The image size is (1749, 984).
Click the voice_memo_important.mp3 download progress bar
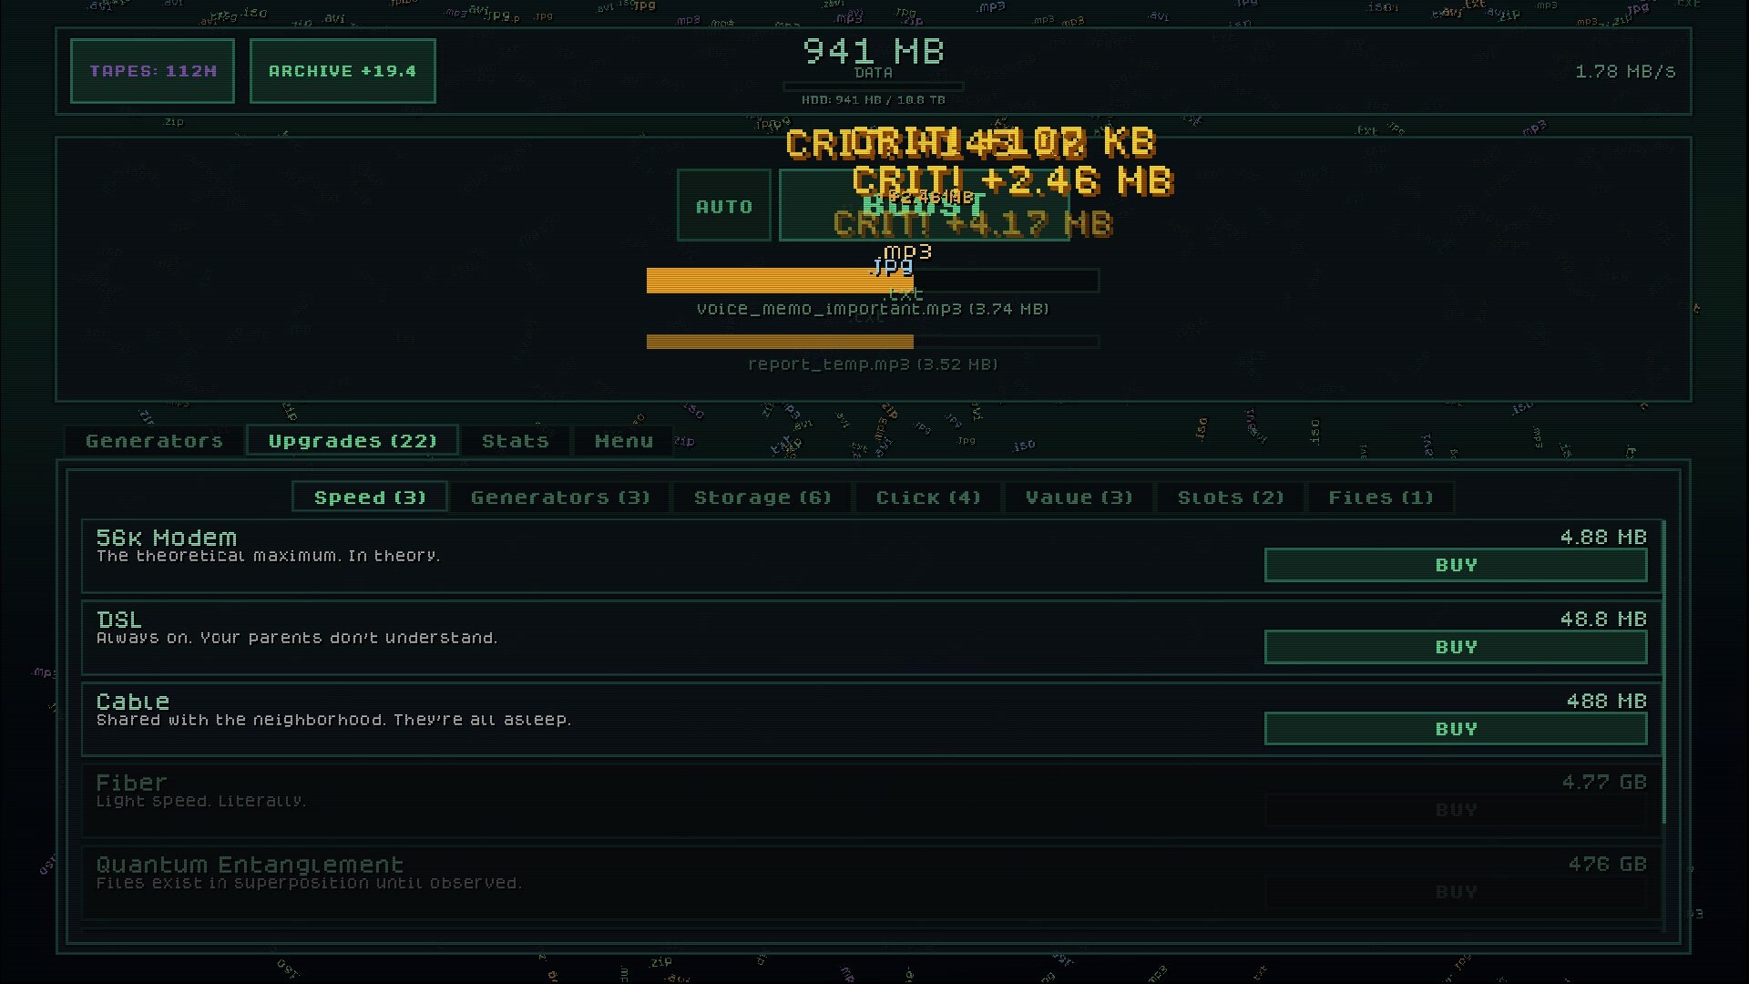(872, 281)
